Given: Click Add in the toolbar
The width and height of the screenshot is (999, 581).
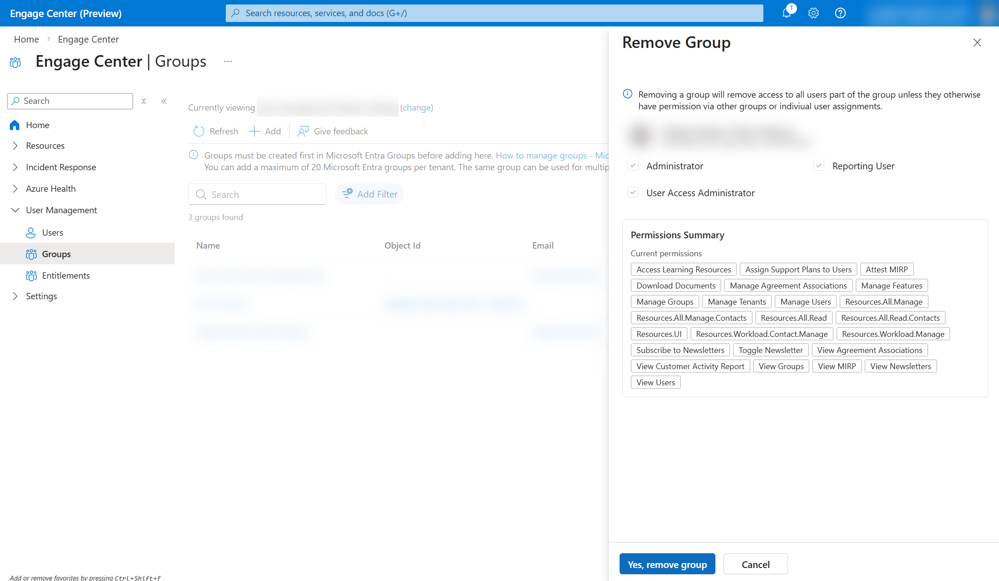Looking at the screenshot, I should coord(265,131).
